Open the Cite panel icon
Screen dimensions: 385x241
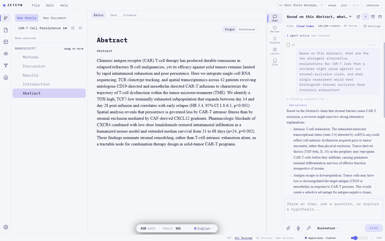point(275,62)
